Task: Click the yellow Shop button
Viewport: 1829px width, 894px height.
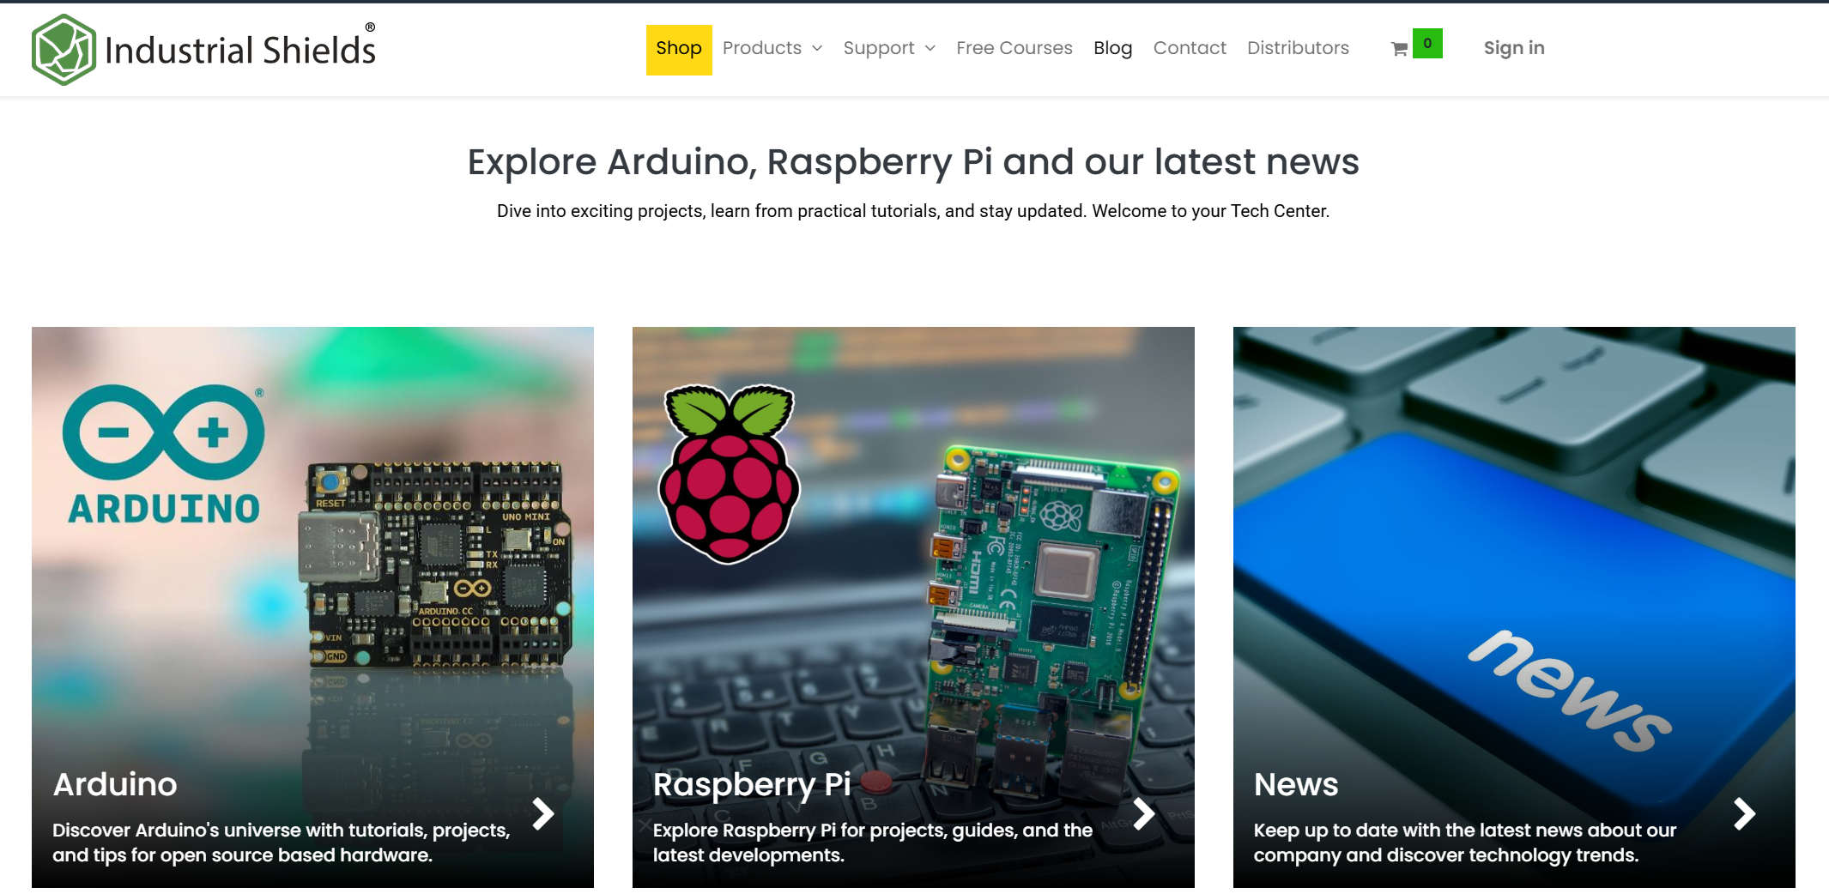Action: click(679, 50)
